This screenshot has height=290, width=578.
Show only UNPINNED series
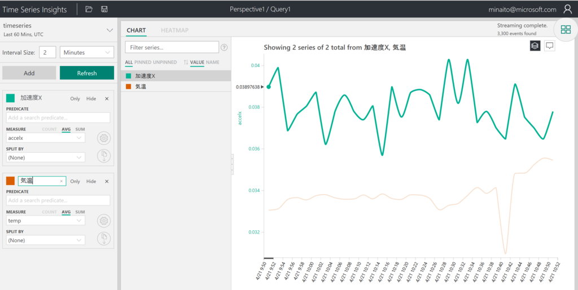click(165, 62)
